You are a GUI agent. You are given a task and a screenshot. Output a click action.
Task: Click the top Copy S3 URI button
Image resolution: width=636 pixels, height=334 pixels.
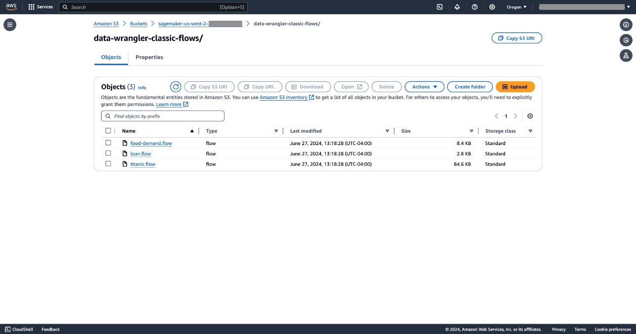point(517,38)
